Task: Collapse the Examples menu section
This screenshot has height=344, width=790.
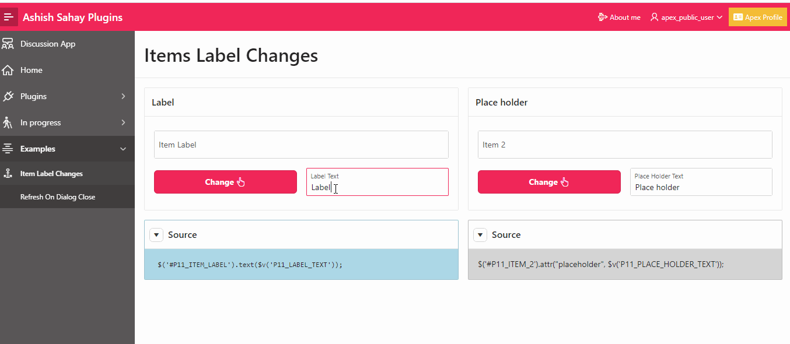Action: coord(123,149)
